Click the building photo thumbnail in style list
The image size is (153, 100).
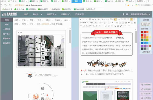click(x=41, y=51)
